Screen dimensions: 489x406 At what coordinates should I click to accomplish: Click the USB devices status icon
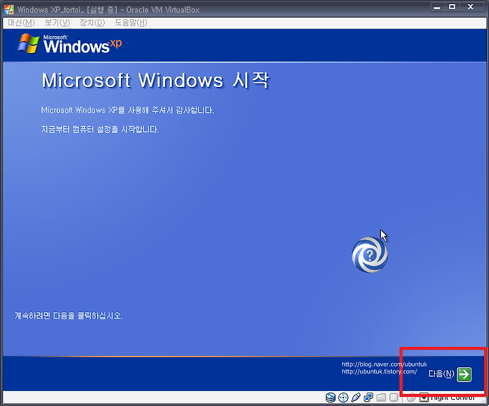coord(355,397)
